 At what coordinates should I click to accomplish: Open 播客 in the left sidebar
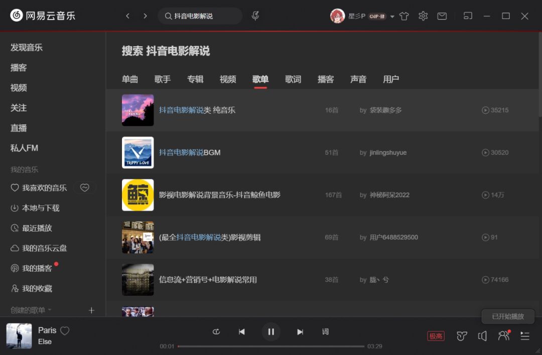click(19, 67)
